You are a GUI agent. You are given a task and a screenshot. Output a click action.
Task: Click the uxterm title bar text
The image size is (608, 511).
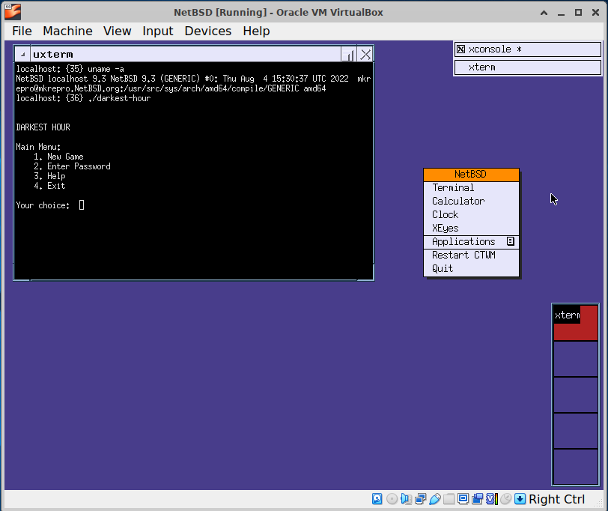[x=53, y=54]
